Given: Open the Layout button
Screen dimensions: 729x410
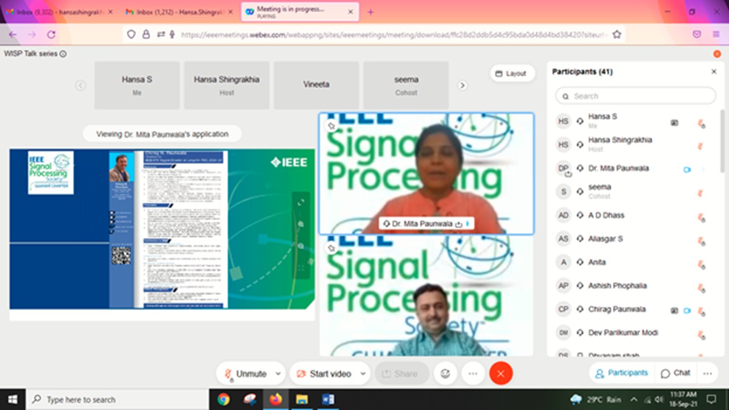Looking at the screenshot, I should 511,73.
